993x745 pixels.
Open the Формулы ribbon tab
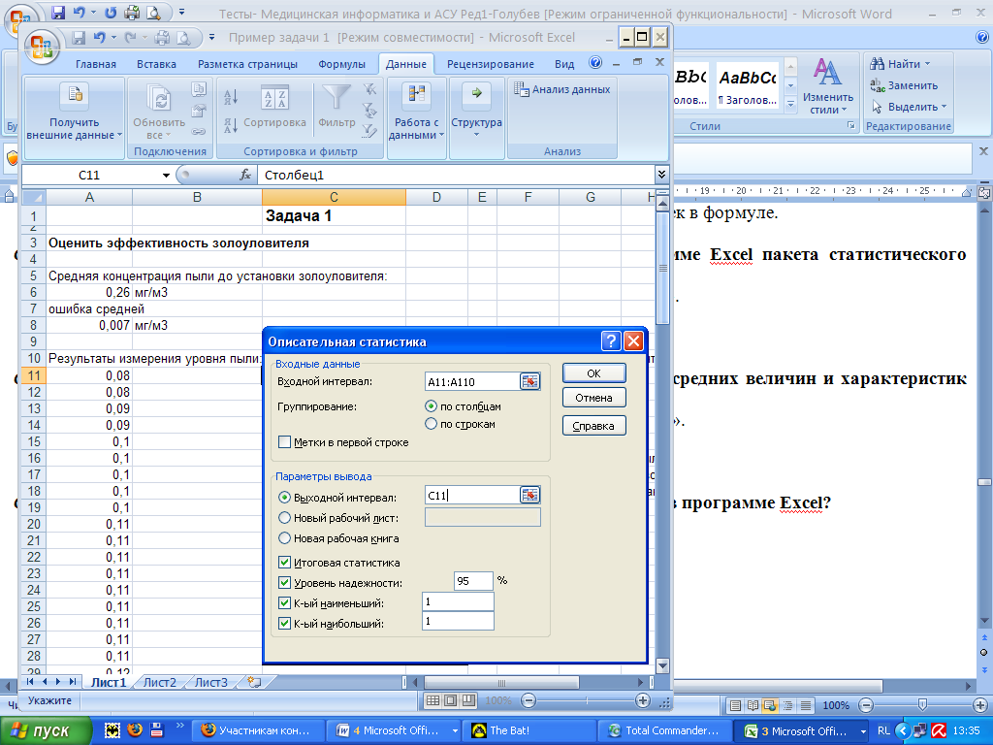(x=342, y=64)
